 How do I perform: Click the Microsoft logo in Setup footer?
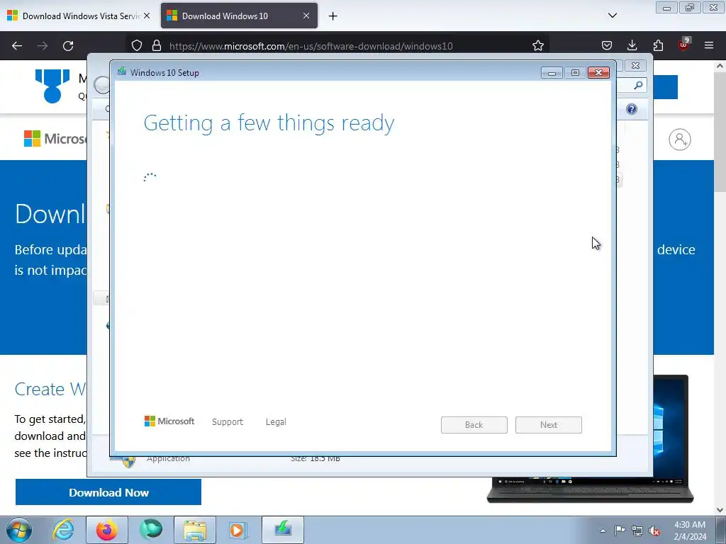pyautogui.click(x=169, y=421)
